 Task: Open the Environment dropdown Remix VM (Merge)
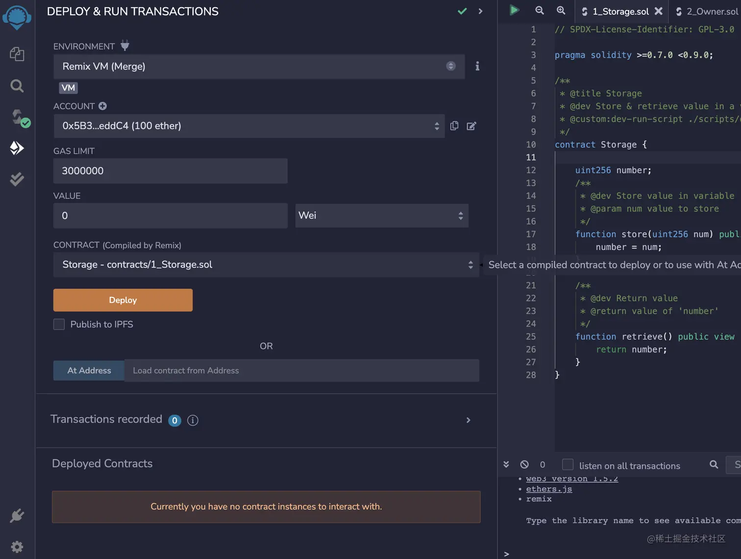point(259,67)
